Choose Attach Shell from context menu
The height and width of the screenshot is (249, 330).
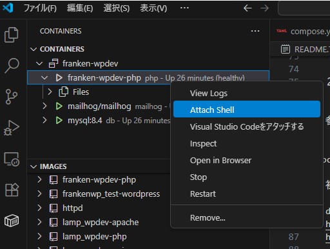[x=247, y=109]
